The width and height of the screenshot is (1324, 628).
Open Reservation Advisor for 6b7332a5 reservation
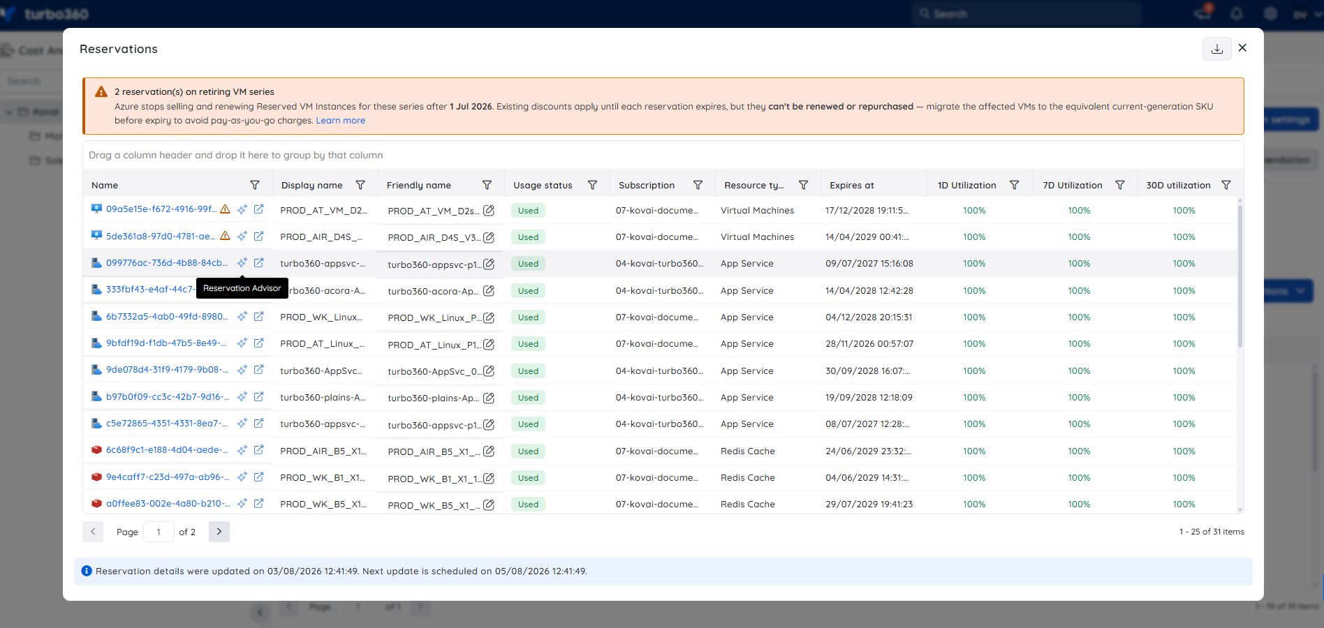tap(242, 316)
